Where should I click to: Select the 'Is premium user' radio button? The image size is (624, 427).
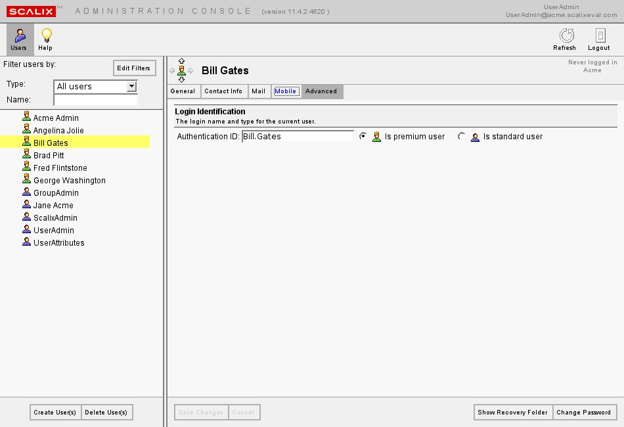[x=363, y=136]
